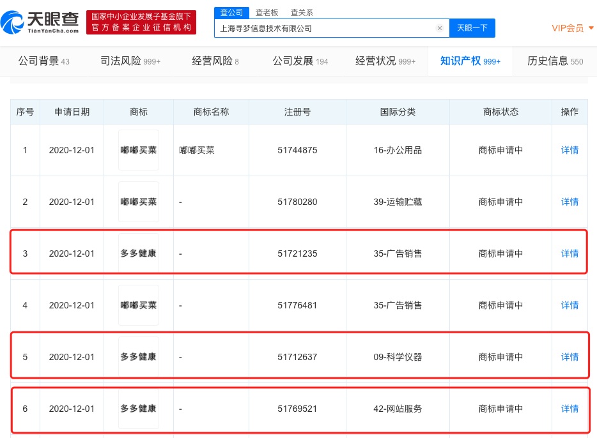Click the 多多健康 trademark image in row 5

pyautogui.click(x=139, y=357)
